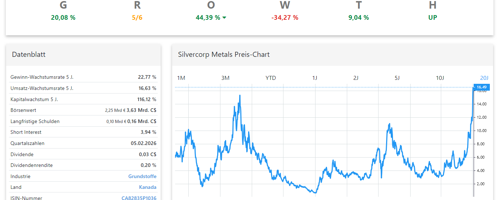Click the chart peak near 14.00

(240, 95)
